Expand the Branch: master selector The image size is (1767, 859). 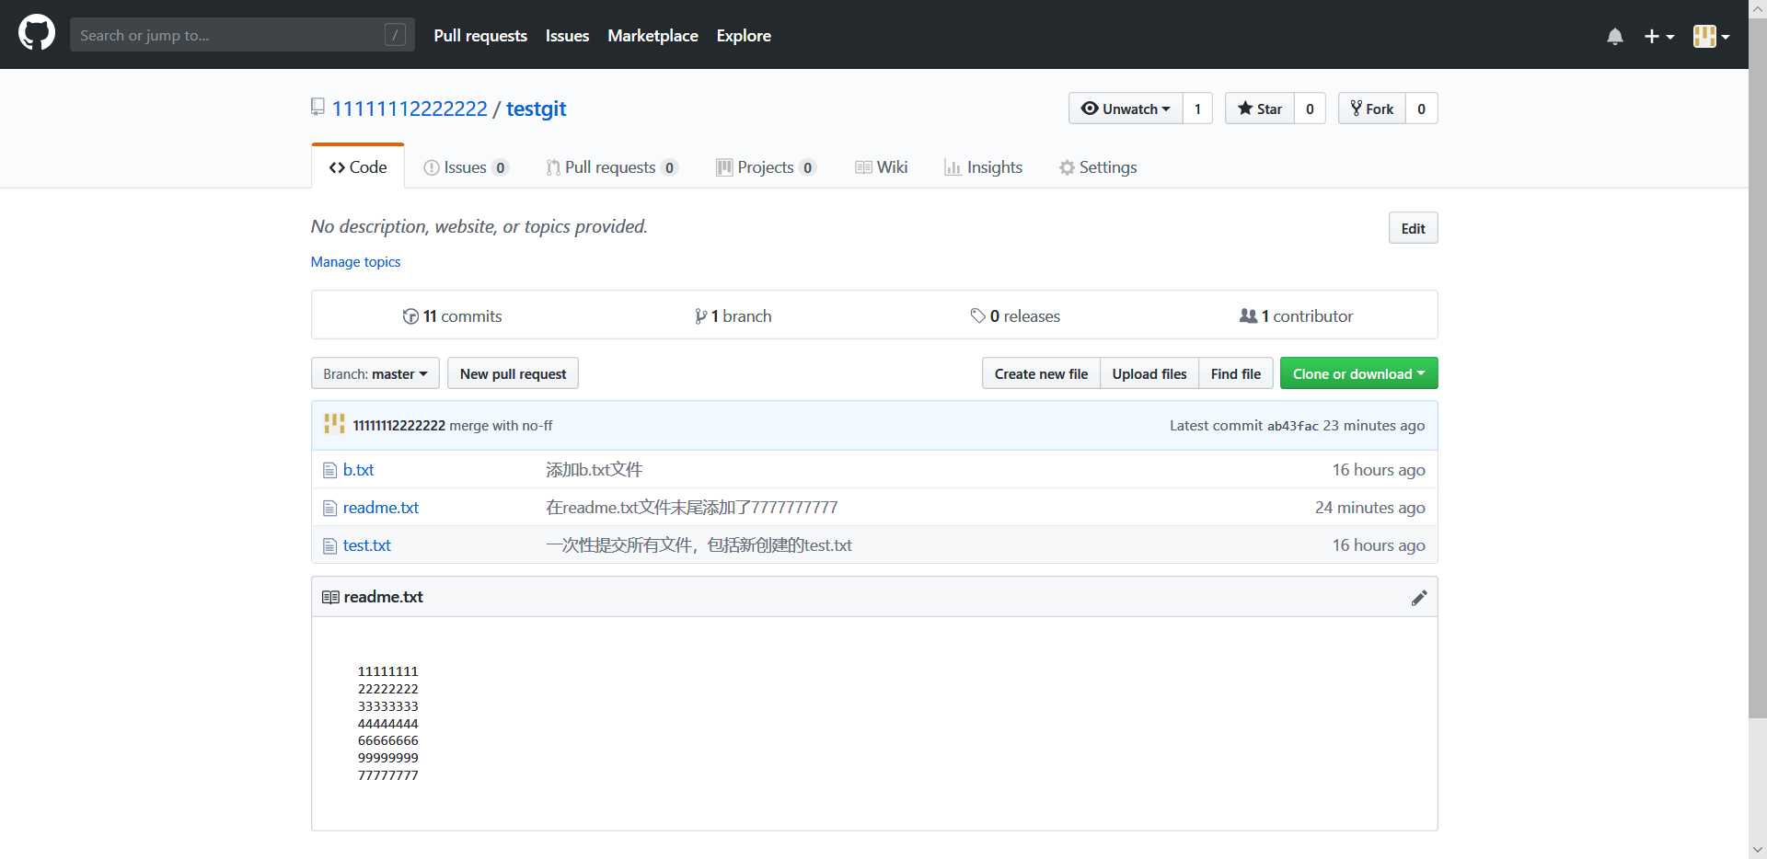[x=375, y=373]
